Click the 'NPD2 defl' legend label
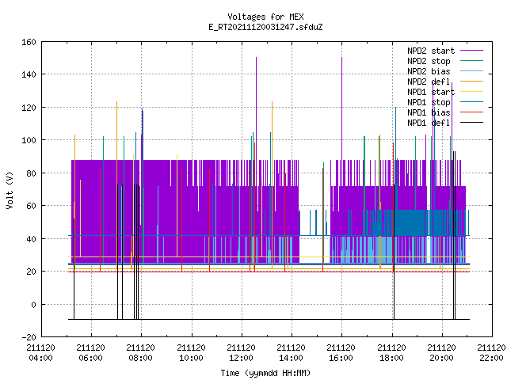This screenshot has height=380, width=507. [429, 82]
